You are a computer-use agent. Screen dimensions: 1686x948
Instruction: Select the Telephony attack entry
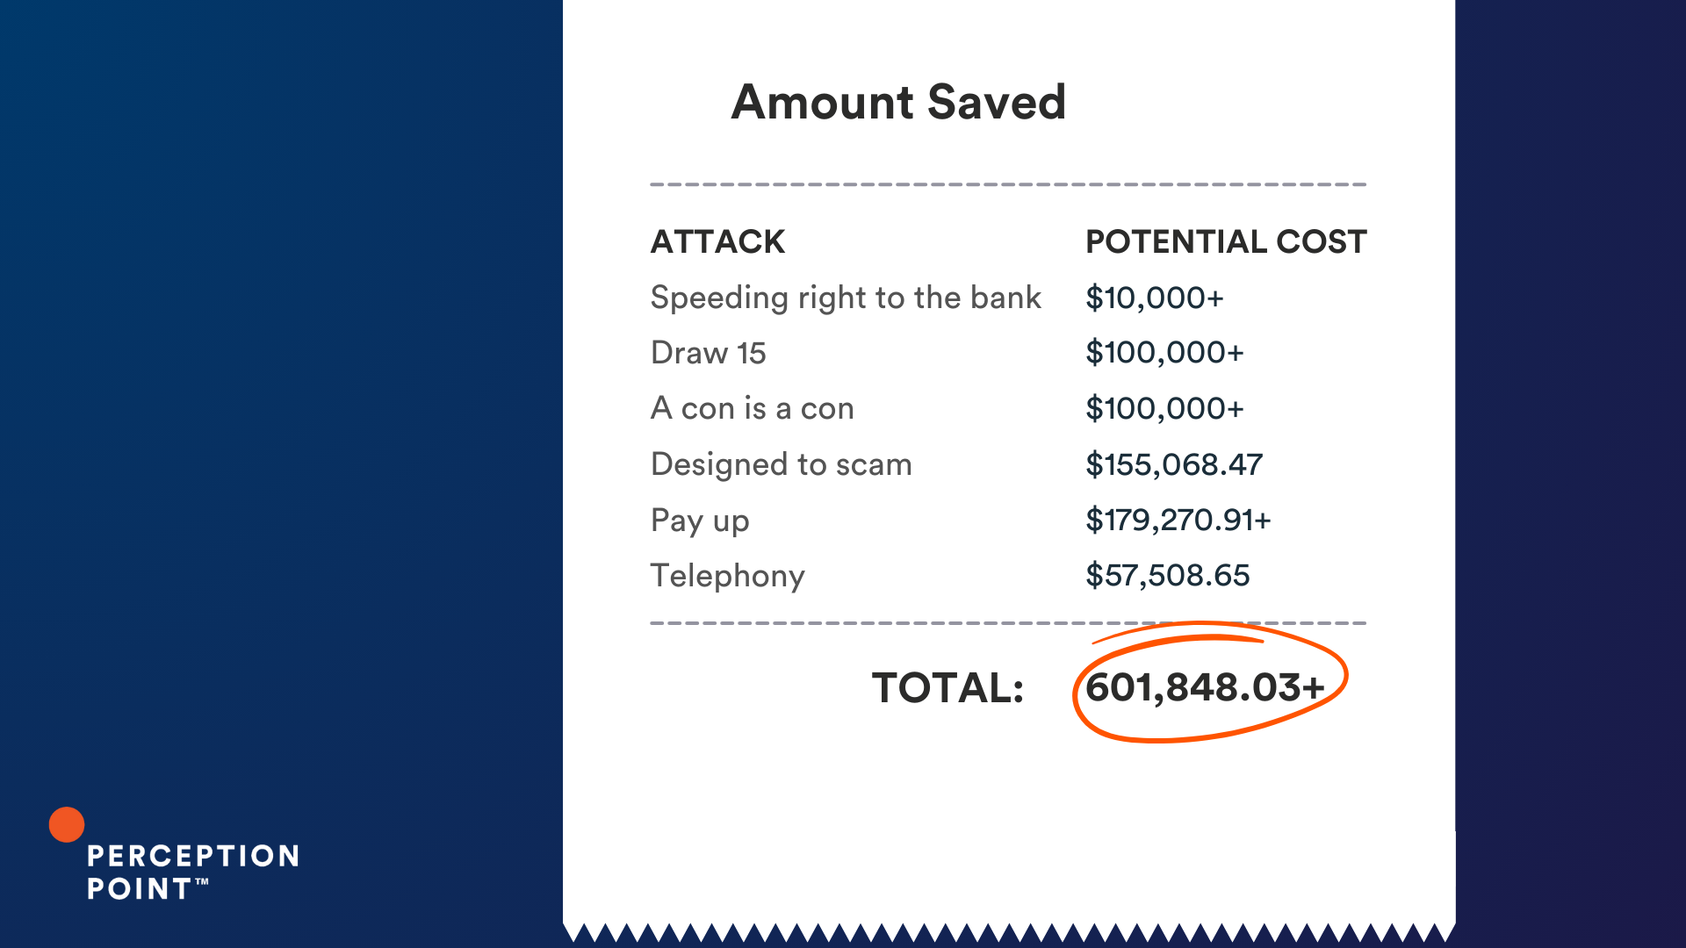[x=727, y=576]
